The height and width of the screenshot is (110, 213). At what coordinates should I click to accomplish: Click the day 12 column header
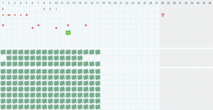(68, 3)
